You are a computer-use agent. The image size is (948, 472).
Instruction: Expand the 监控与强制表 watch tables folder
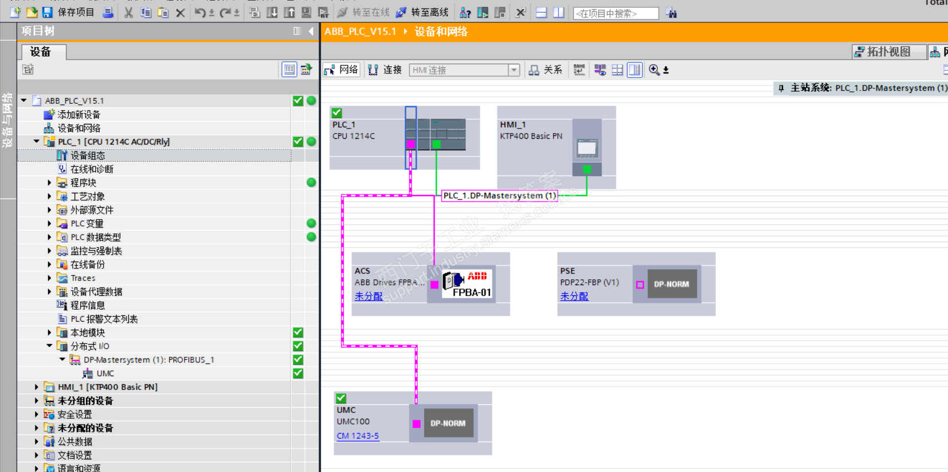49,251
